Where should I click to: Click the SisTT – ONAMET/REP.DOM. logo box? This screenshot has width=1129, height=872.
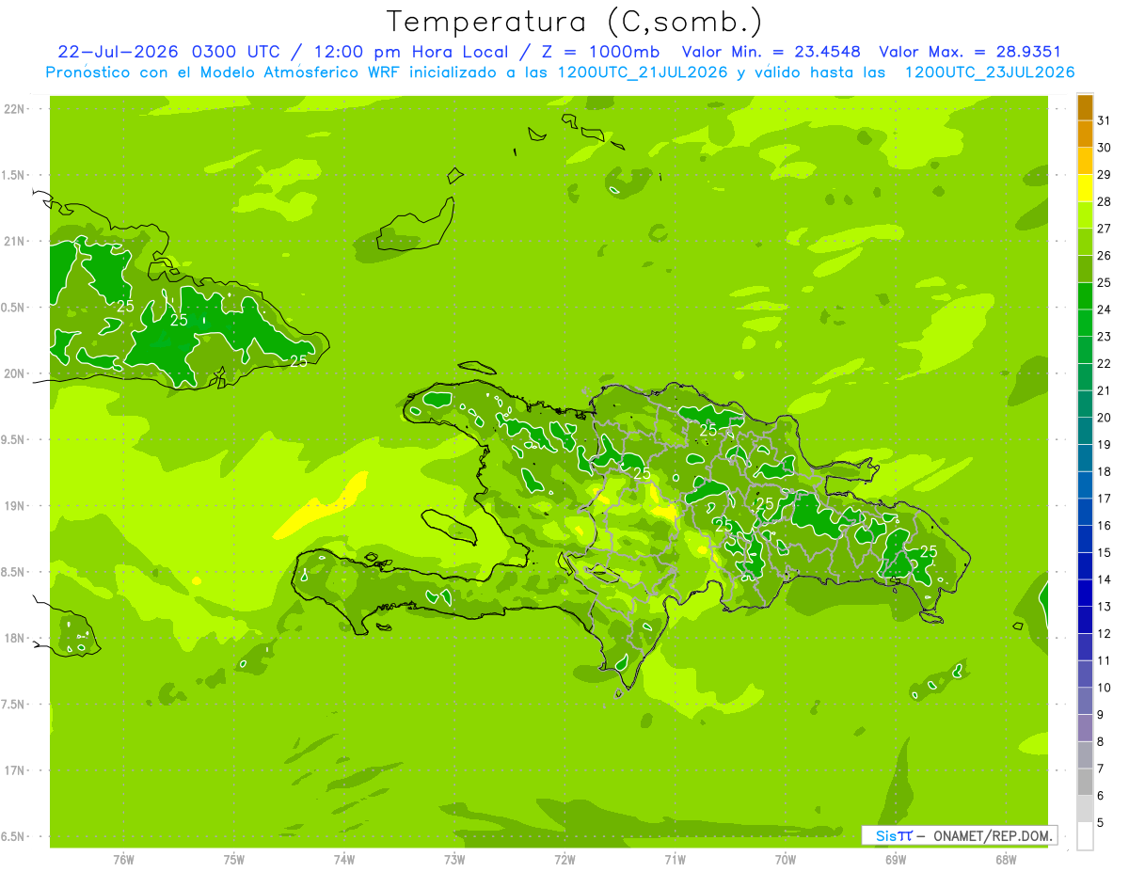tap(960, 835)
